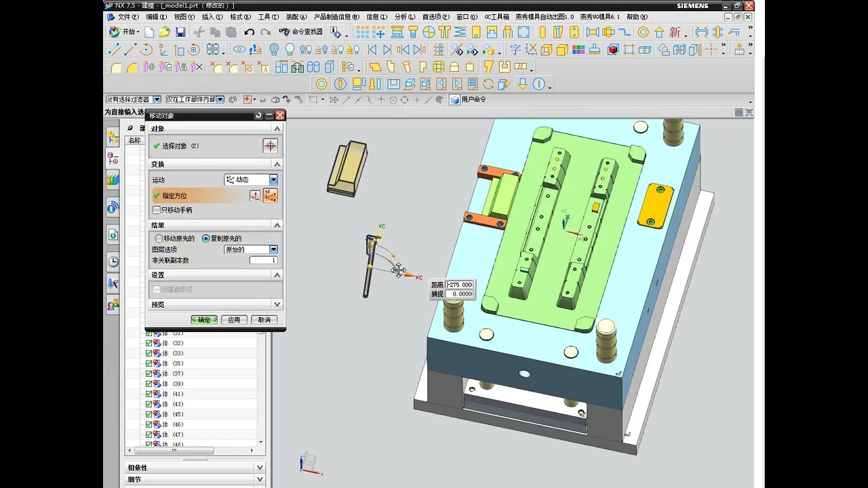Click the red cube icon in toolbar
This screenshot has height=488, width=868.
coord(613,49)
